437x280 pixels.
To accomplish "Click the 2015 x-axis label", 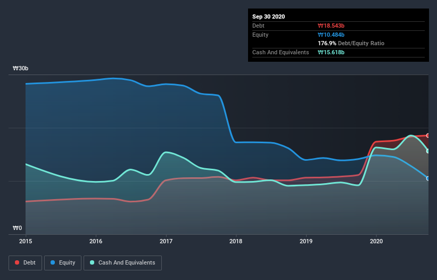I will point(26,241).
